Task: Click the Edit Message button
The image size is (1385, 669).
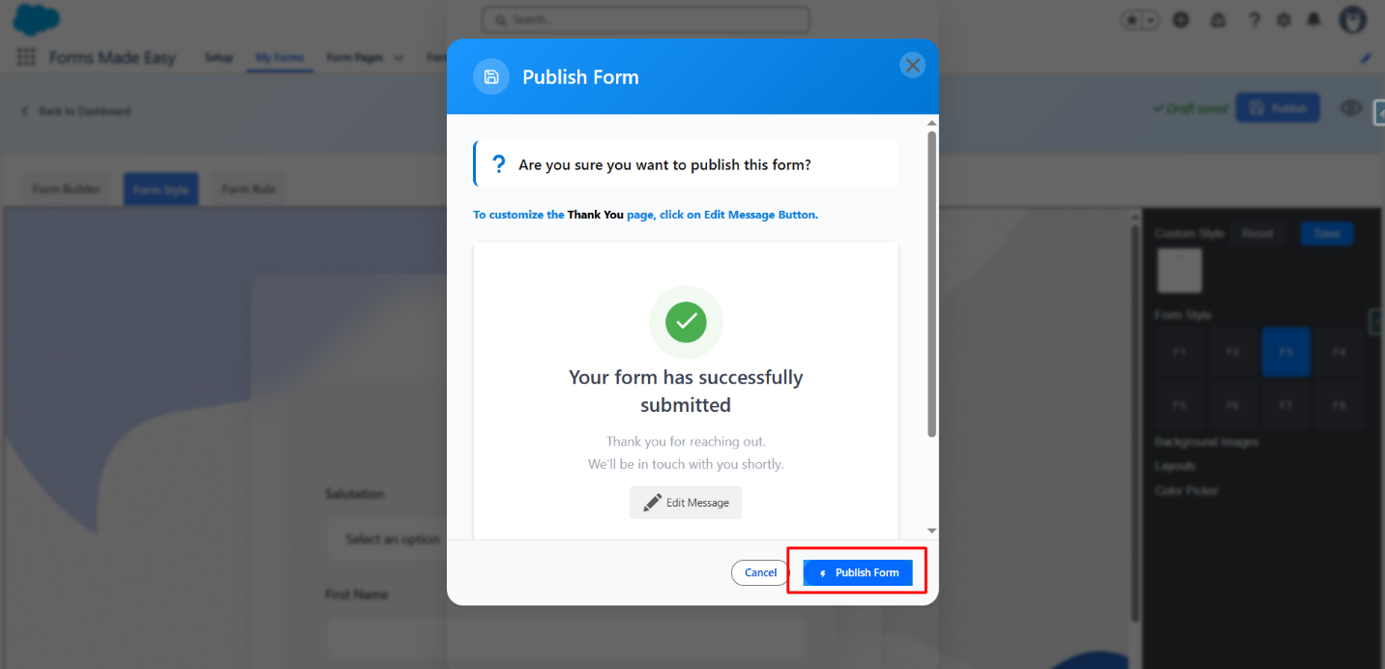Action: 686,503
